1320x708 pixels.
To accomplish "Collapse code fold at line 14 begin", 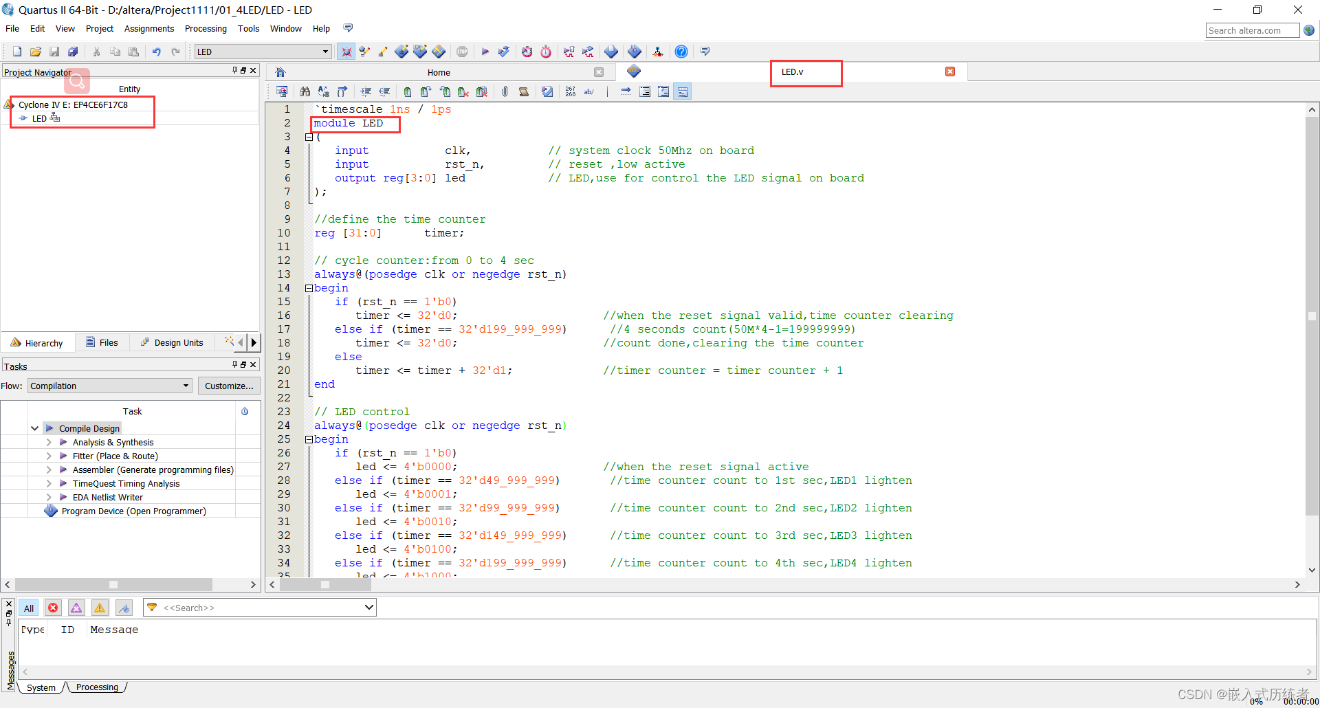I will point(309,288).
